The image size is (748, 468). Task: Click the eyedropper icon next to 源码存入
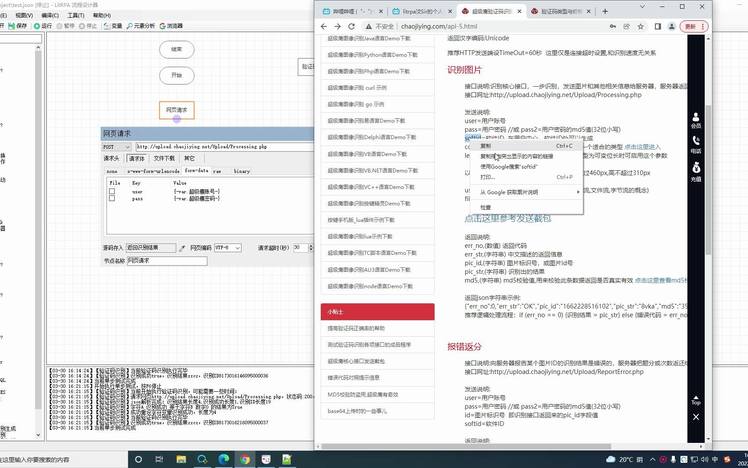[x=182, y=248]
